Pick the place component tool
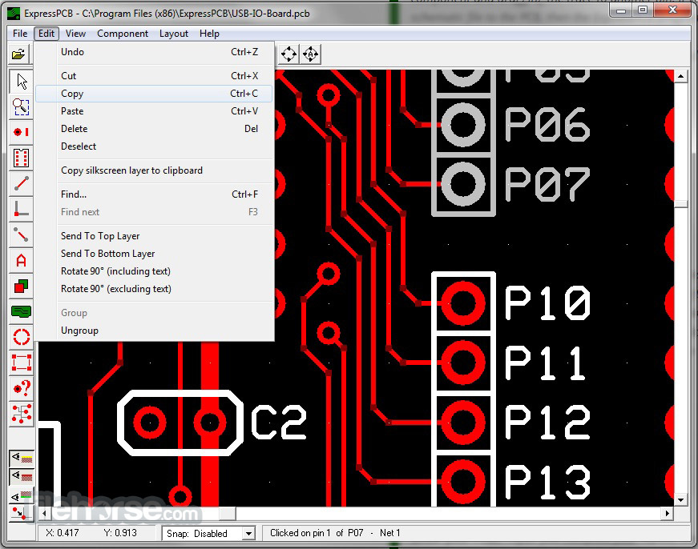Image resolution: width=698 pixels, height=549 pixels. tap(20, 158)
